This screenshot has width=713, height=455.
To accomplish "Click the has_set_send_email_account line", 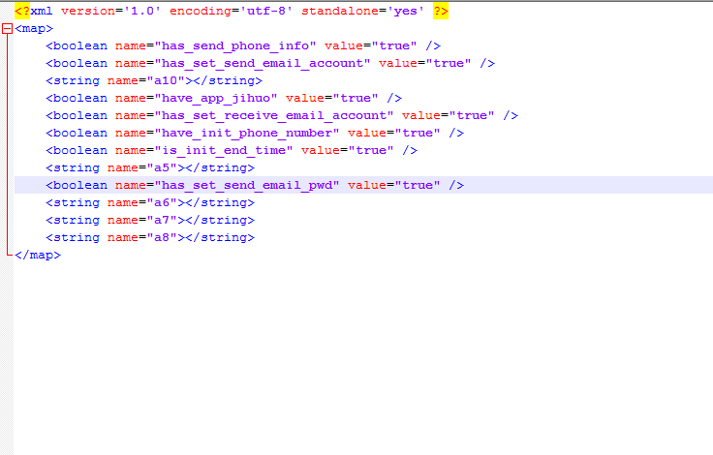I will 270,63.
